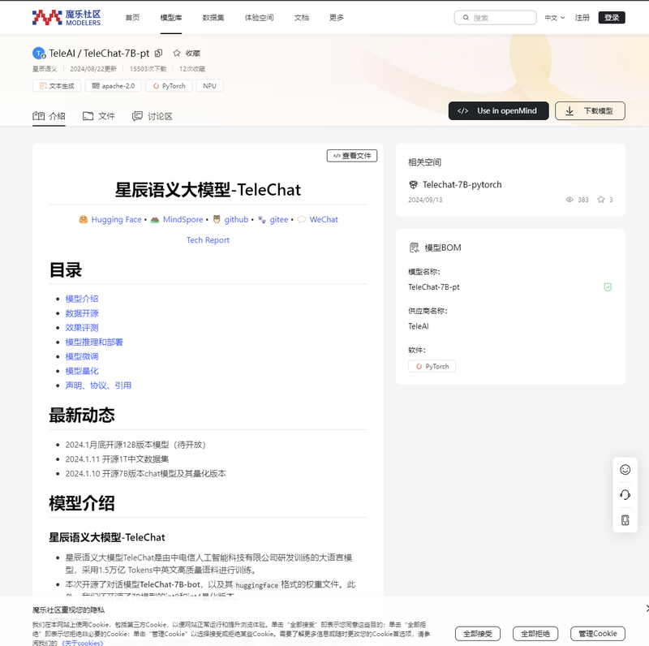Click the code brackets icon in Use in openMind
Screen dimensions: 649x646
[x=462, y=111]
